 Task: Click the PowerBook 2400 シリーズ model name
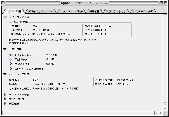tap(49, 84)
